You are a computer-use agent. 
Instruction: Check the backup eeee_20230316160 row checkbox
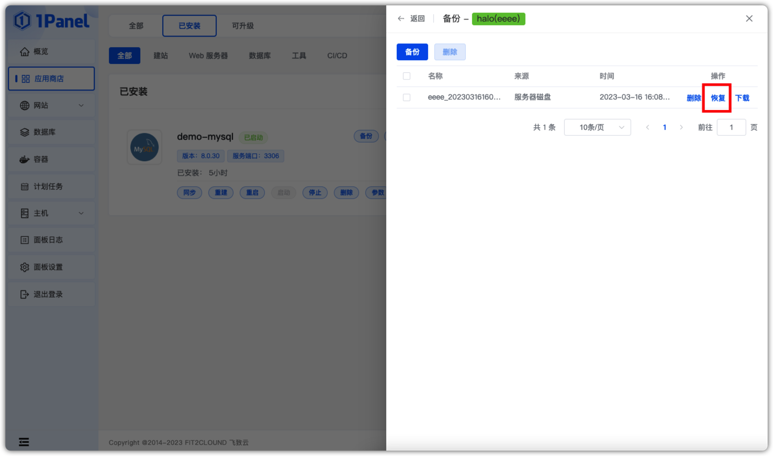point(407,97)
